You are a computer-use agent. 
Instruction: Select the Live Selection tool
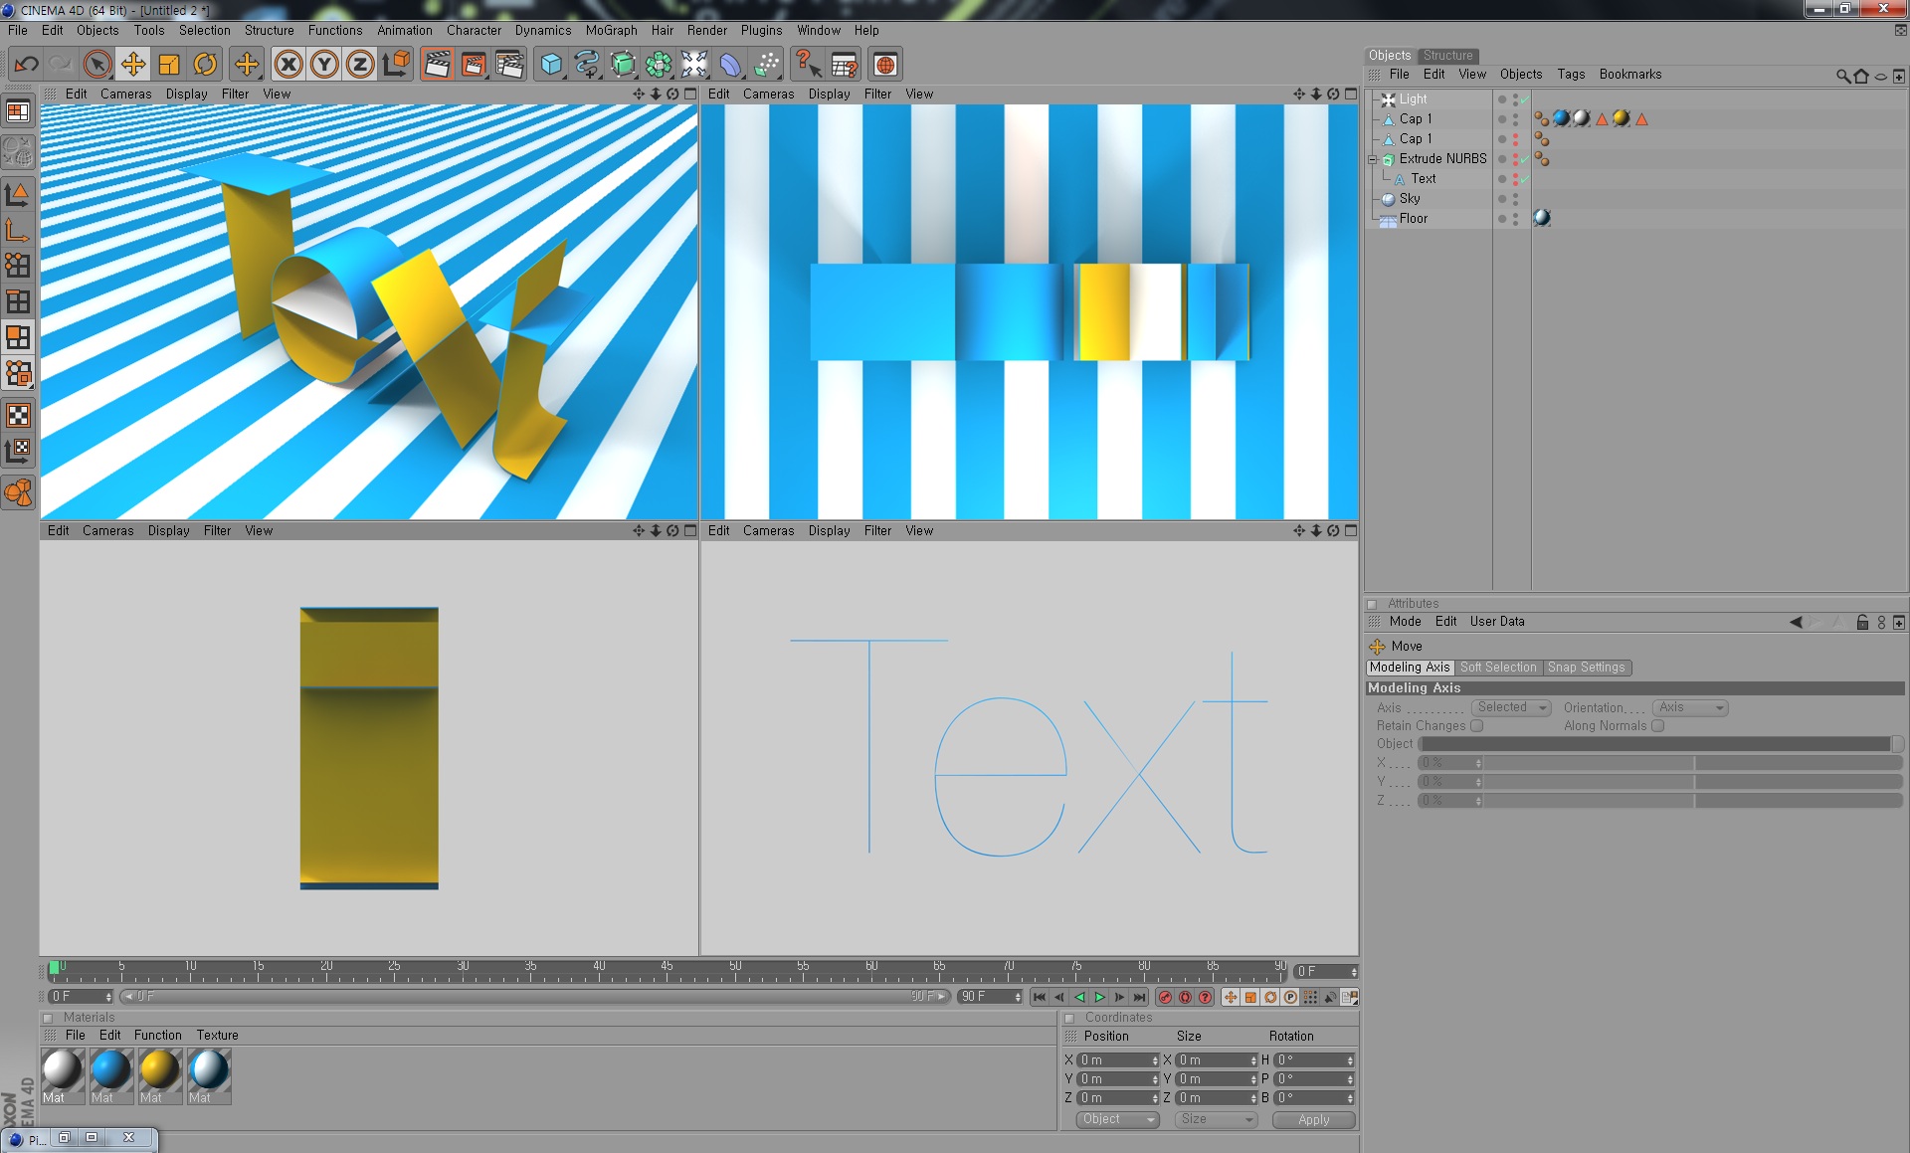point(96,65)
